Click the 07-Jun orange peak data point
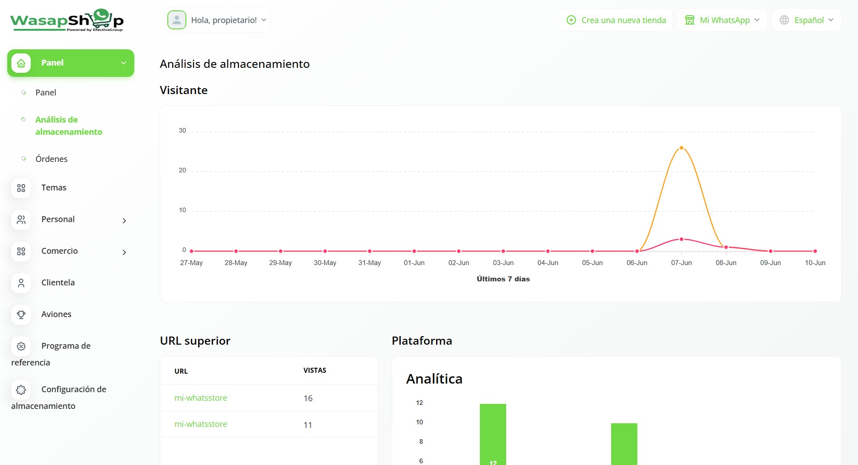Screen dimensions: 858x465 (681, 148)
